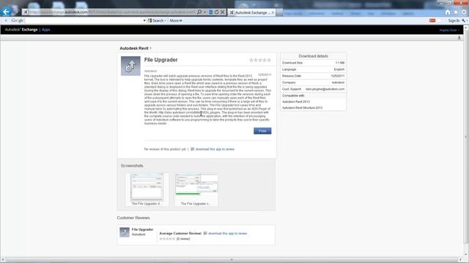Open browser Tools gear icon

464,12
